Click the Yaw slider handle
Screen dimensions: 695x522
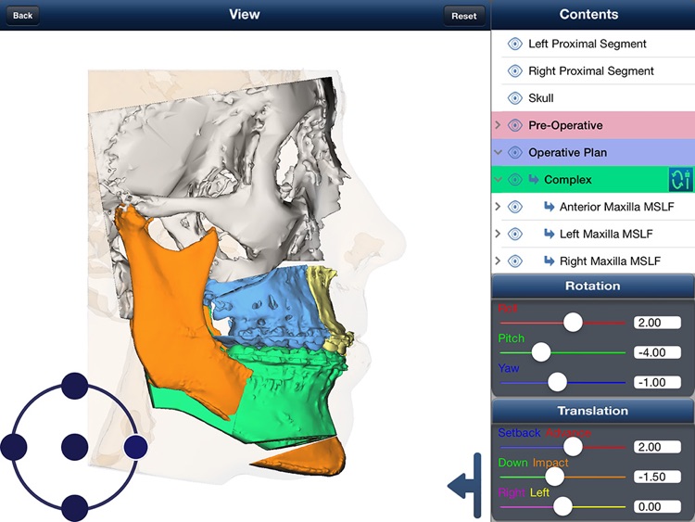point(557,382)
